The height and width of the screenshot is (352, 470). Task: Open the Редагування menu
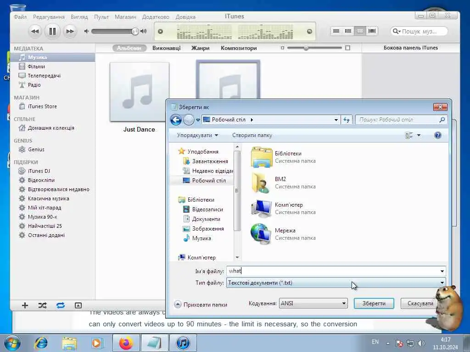pyautogui.click(x=49, y=17)
